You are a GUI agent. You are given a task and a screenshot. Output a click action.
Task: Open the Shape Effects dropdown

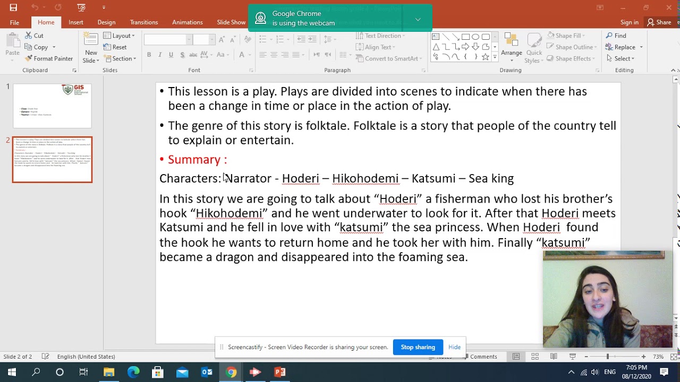(x=571, y=58)
